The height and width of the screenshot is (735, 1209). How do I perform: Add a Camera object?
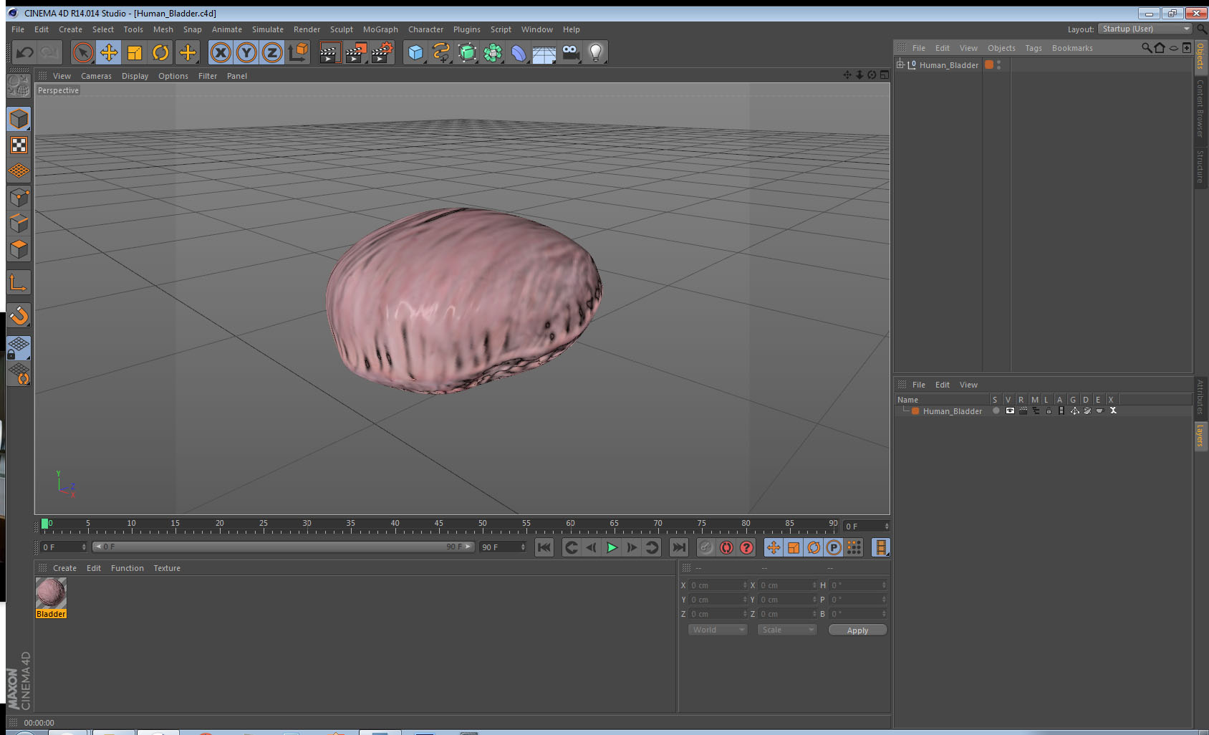point(570,52)
